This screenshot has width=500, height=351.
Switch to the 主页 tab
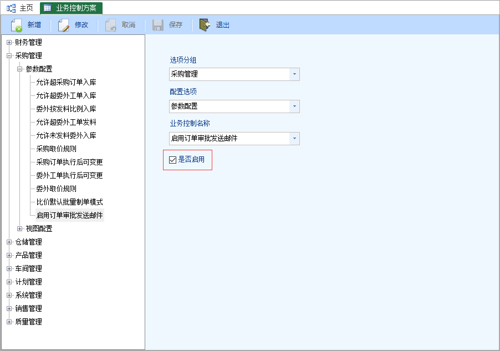click(20, 8)
